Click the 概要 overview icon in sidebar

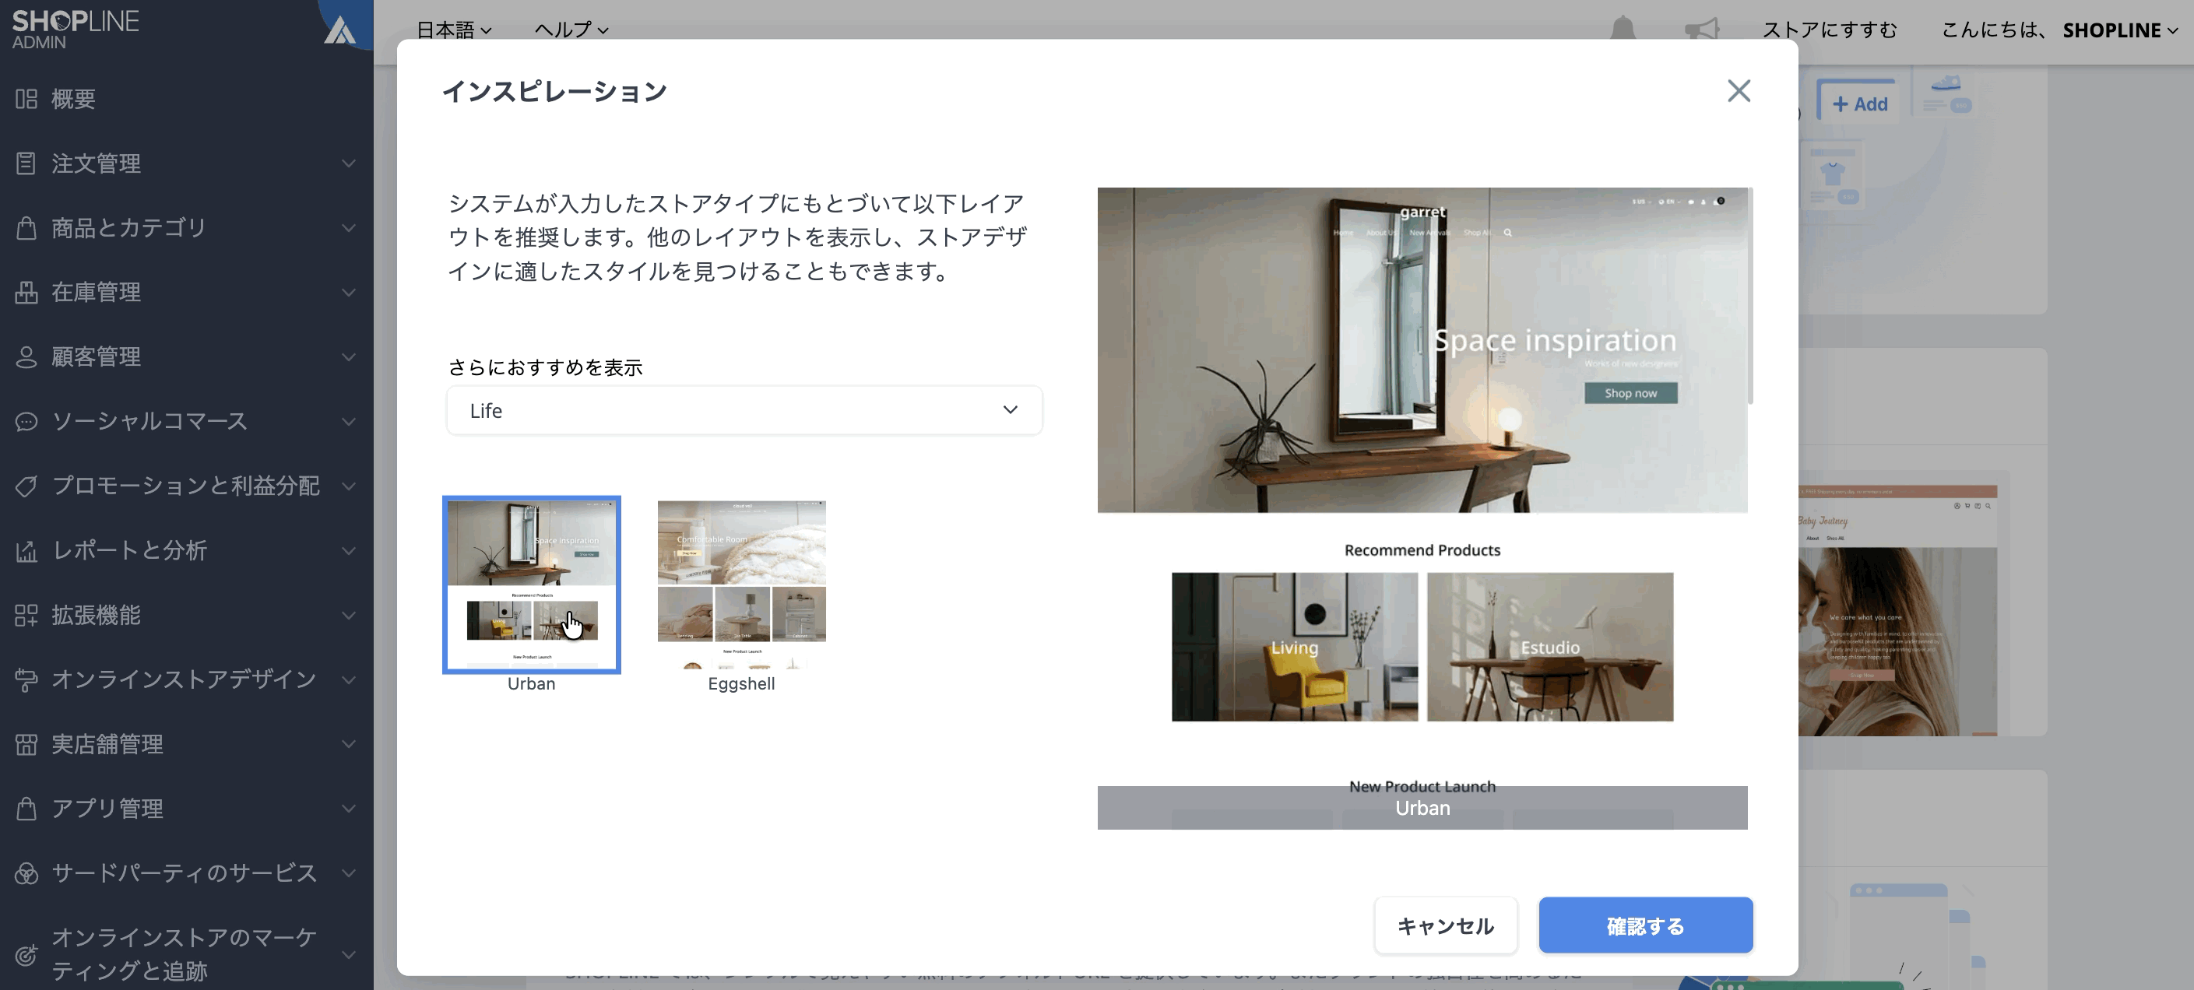pyautogui.click(x=26, y=99)
